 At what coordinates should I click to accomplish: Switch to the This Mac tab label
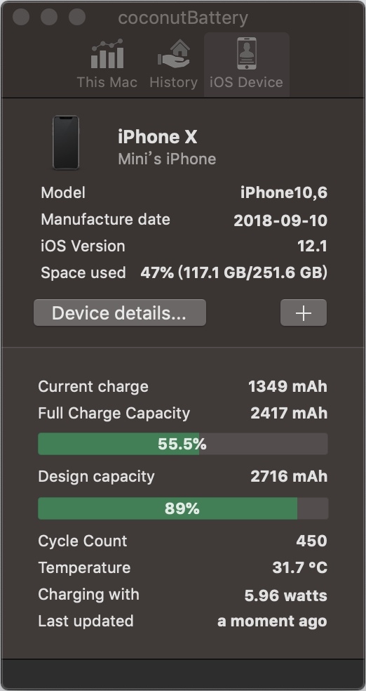(107, 82)
